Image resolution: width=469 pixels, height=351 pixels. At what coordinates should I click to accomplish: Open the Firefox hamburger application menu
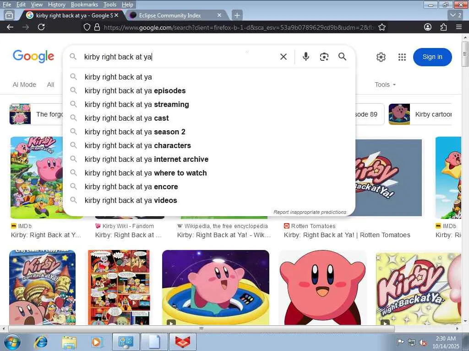pyautogui.click(x=459, y=27)
